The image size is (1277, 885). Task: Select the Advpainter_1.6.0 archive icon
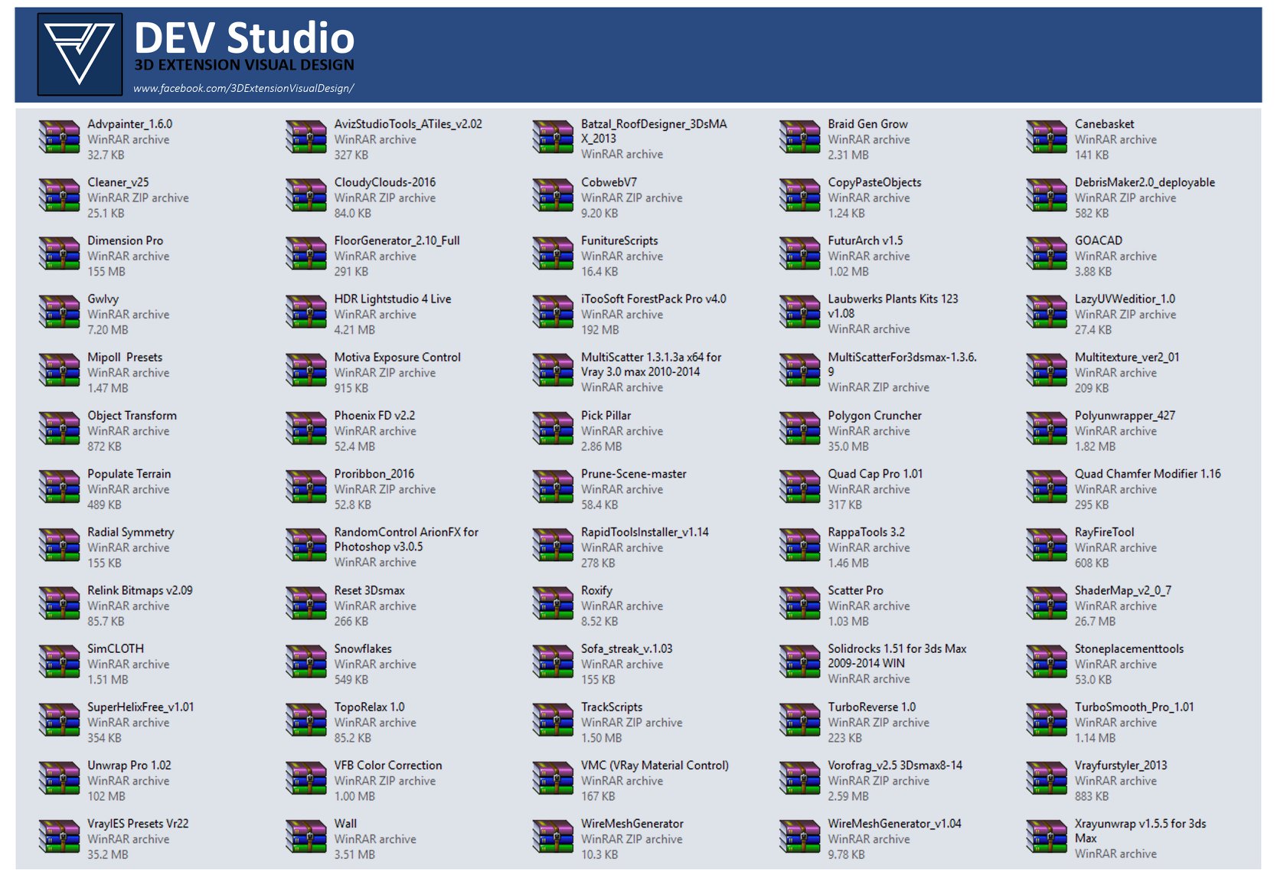[x=59, y=138]
